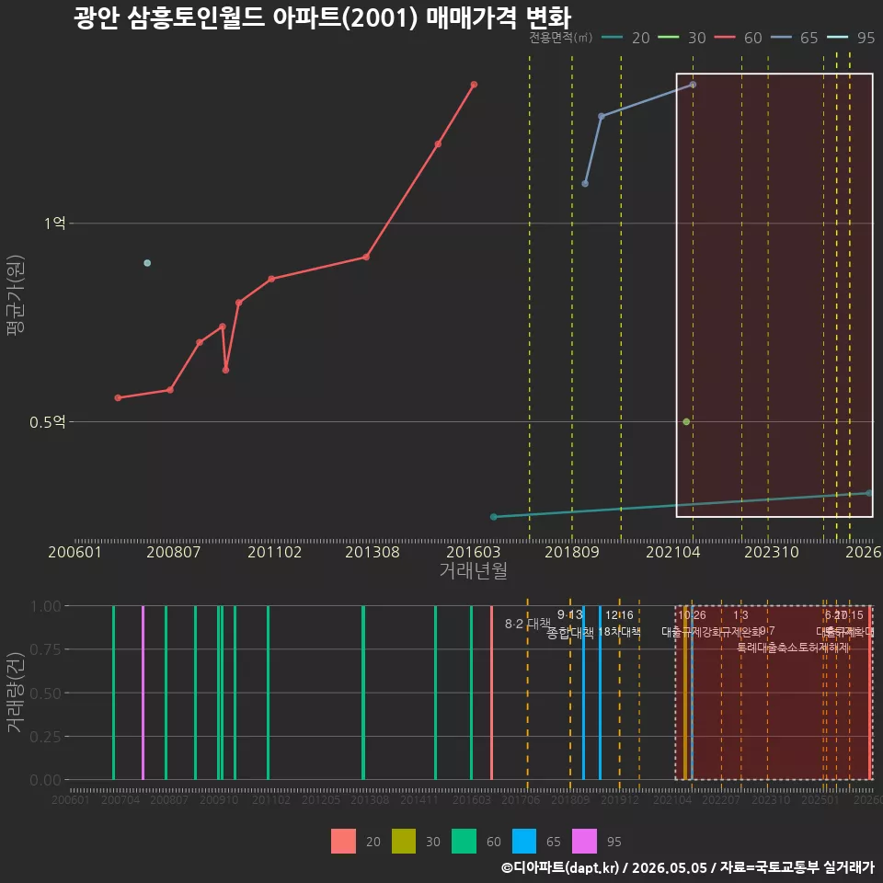Click the salmon 20㎡ volume bar near 201603
The height and width of the screenshot is (883, 883).
click(x=491, y=693)
